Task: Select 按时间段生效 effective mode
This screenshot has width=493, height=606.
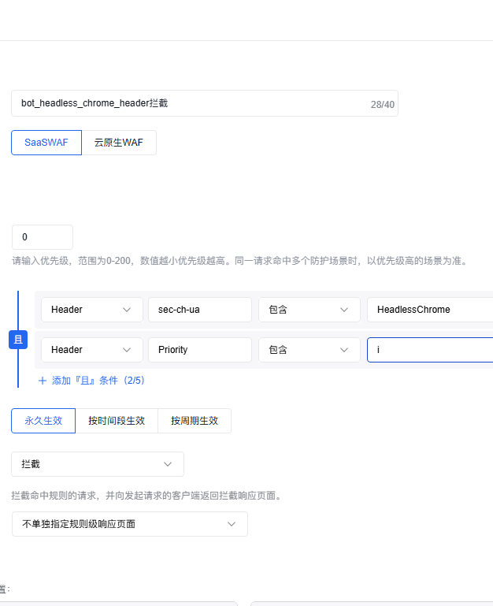Action: [117, 421]
